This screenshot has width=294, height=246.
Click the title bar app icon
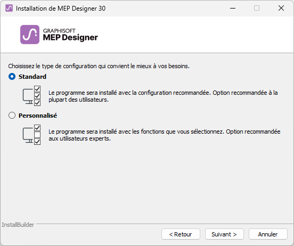[9, 8]
